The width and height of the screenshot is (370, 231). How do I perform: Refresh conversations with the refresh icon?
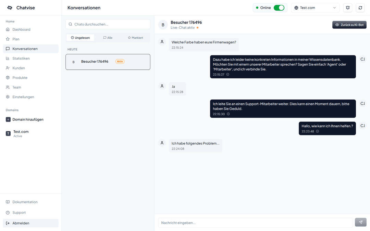coord(360,8)
